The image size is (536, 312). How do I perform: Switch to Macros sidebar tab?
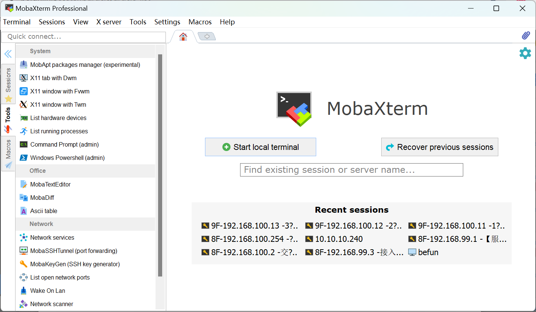8,154
